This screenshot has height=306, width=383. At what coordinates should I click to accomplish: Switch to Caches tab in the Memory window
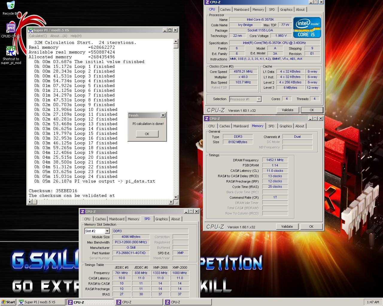click(225, 126)
